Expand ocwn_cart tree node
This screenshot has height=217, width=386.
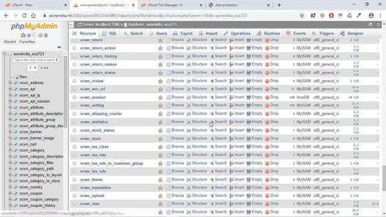pos(10,145)
